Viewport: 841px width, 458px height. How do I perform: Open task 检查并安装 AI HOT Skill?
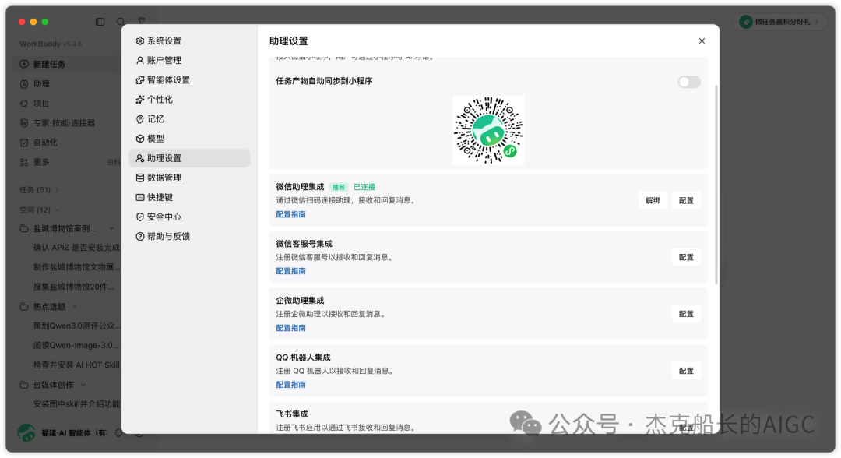[x=76, y=365]
